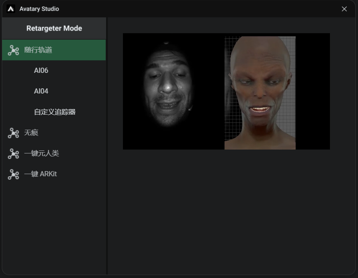This screenshot has height=278, width=358.
Task: Choose the AI06 sub-option
Action: (x=41, y=71)
